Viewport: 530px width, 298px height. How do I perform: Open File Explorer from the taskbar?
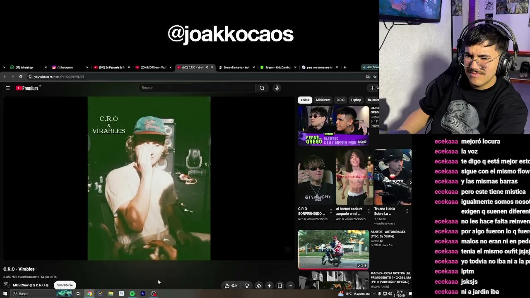pyautogui.click(x=111, y=294)
